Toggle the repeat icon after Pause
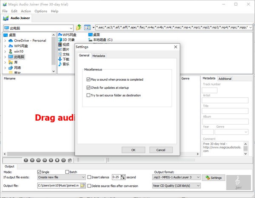 click(x=70, y=160)
